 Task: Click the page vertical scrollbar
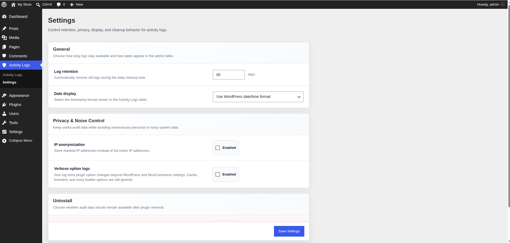click(509, 107)
